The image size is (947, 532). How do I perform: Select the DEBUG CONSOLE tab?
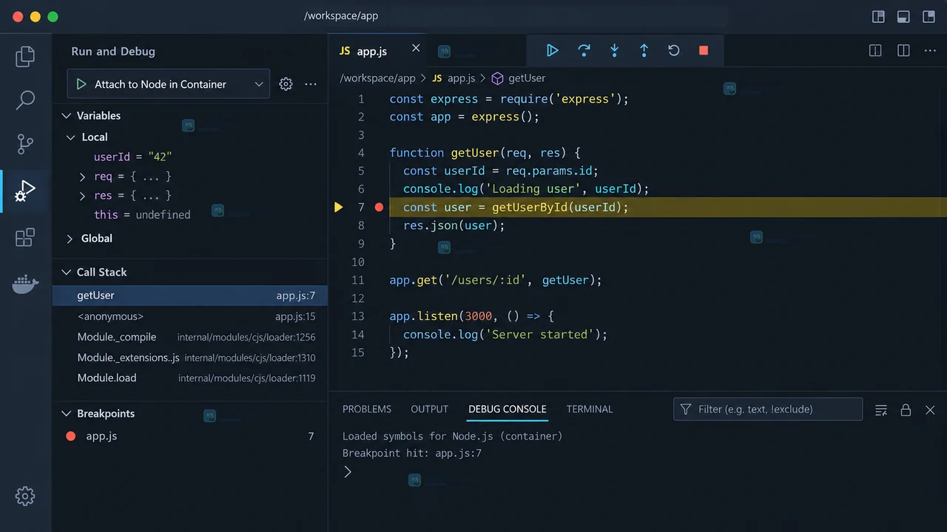tap(508, 409)
